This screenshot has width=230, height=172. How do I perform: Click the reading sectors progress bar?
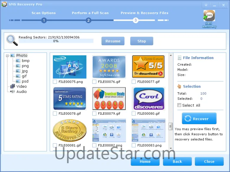pos(56,41)
